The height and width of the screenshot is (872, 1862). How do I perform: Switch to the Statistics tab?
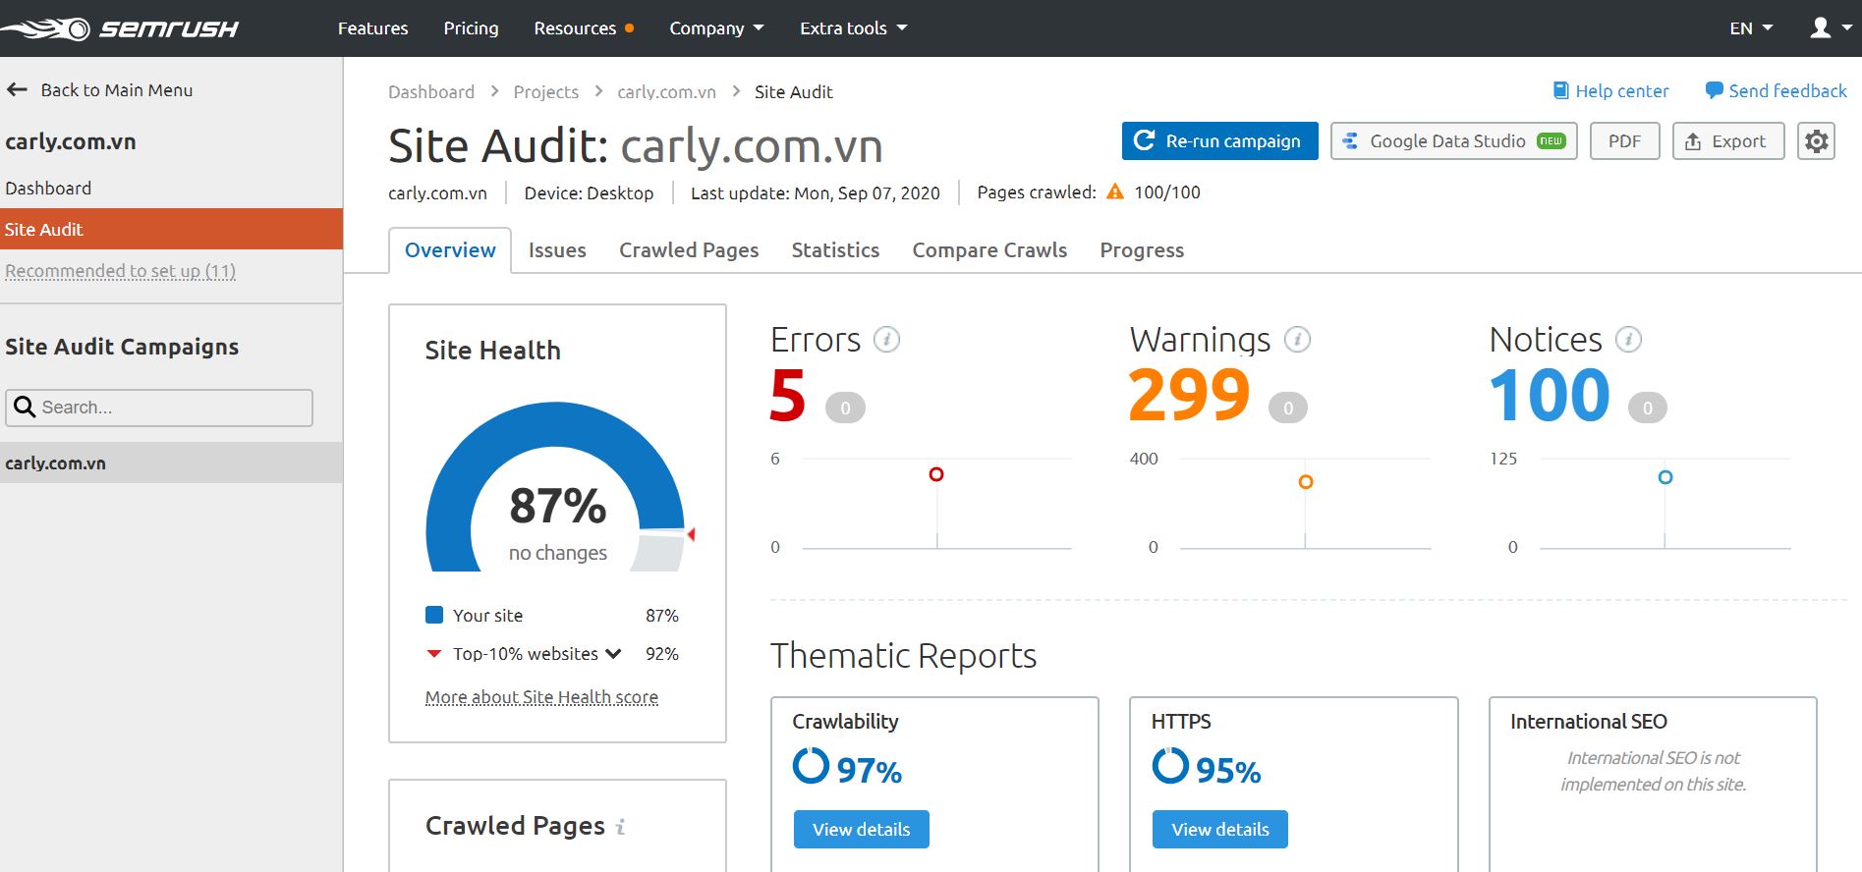[x=835, y=250]
